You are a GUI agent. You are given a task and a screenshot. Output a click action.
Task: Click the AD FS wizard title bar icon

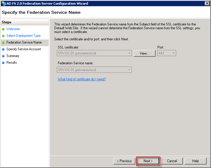[4, 3]
